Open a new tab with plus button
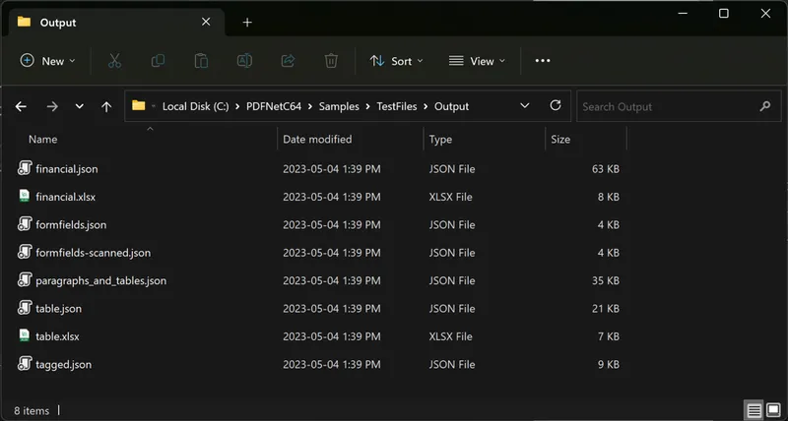 (247, 22)
